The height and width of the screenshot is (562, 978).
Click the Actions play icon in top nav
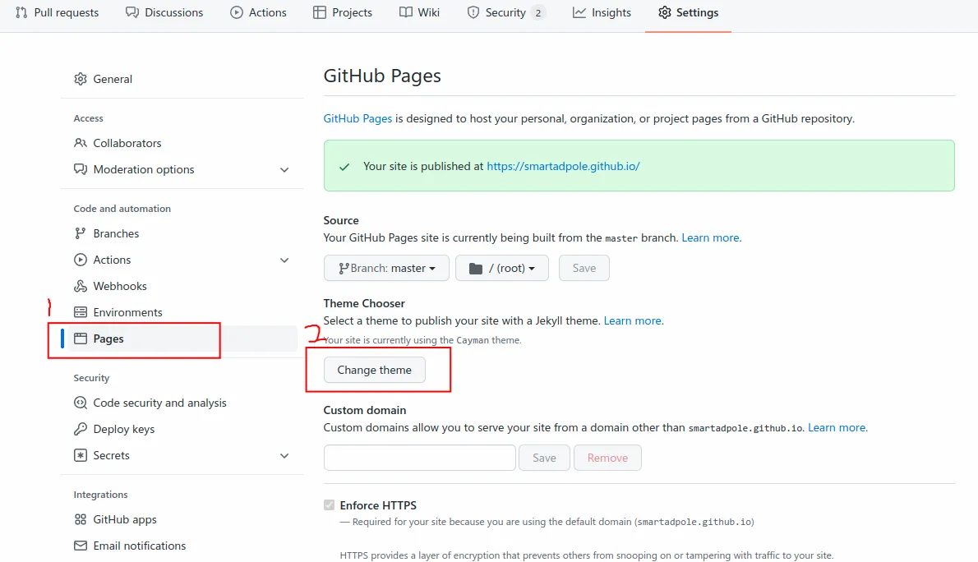pos(237,12)
